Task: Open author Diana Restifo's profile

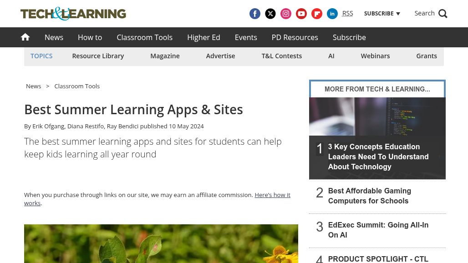Action: click(86, 126)
